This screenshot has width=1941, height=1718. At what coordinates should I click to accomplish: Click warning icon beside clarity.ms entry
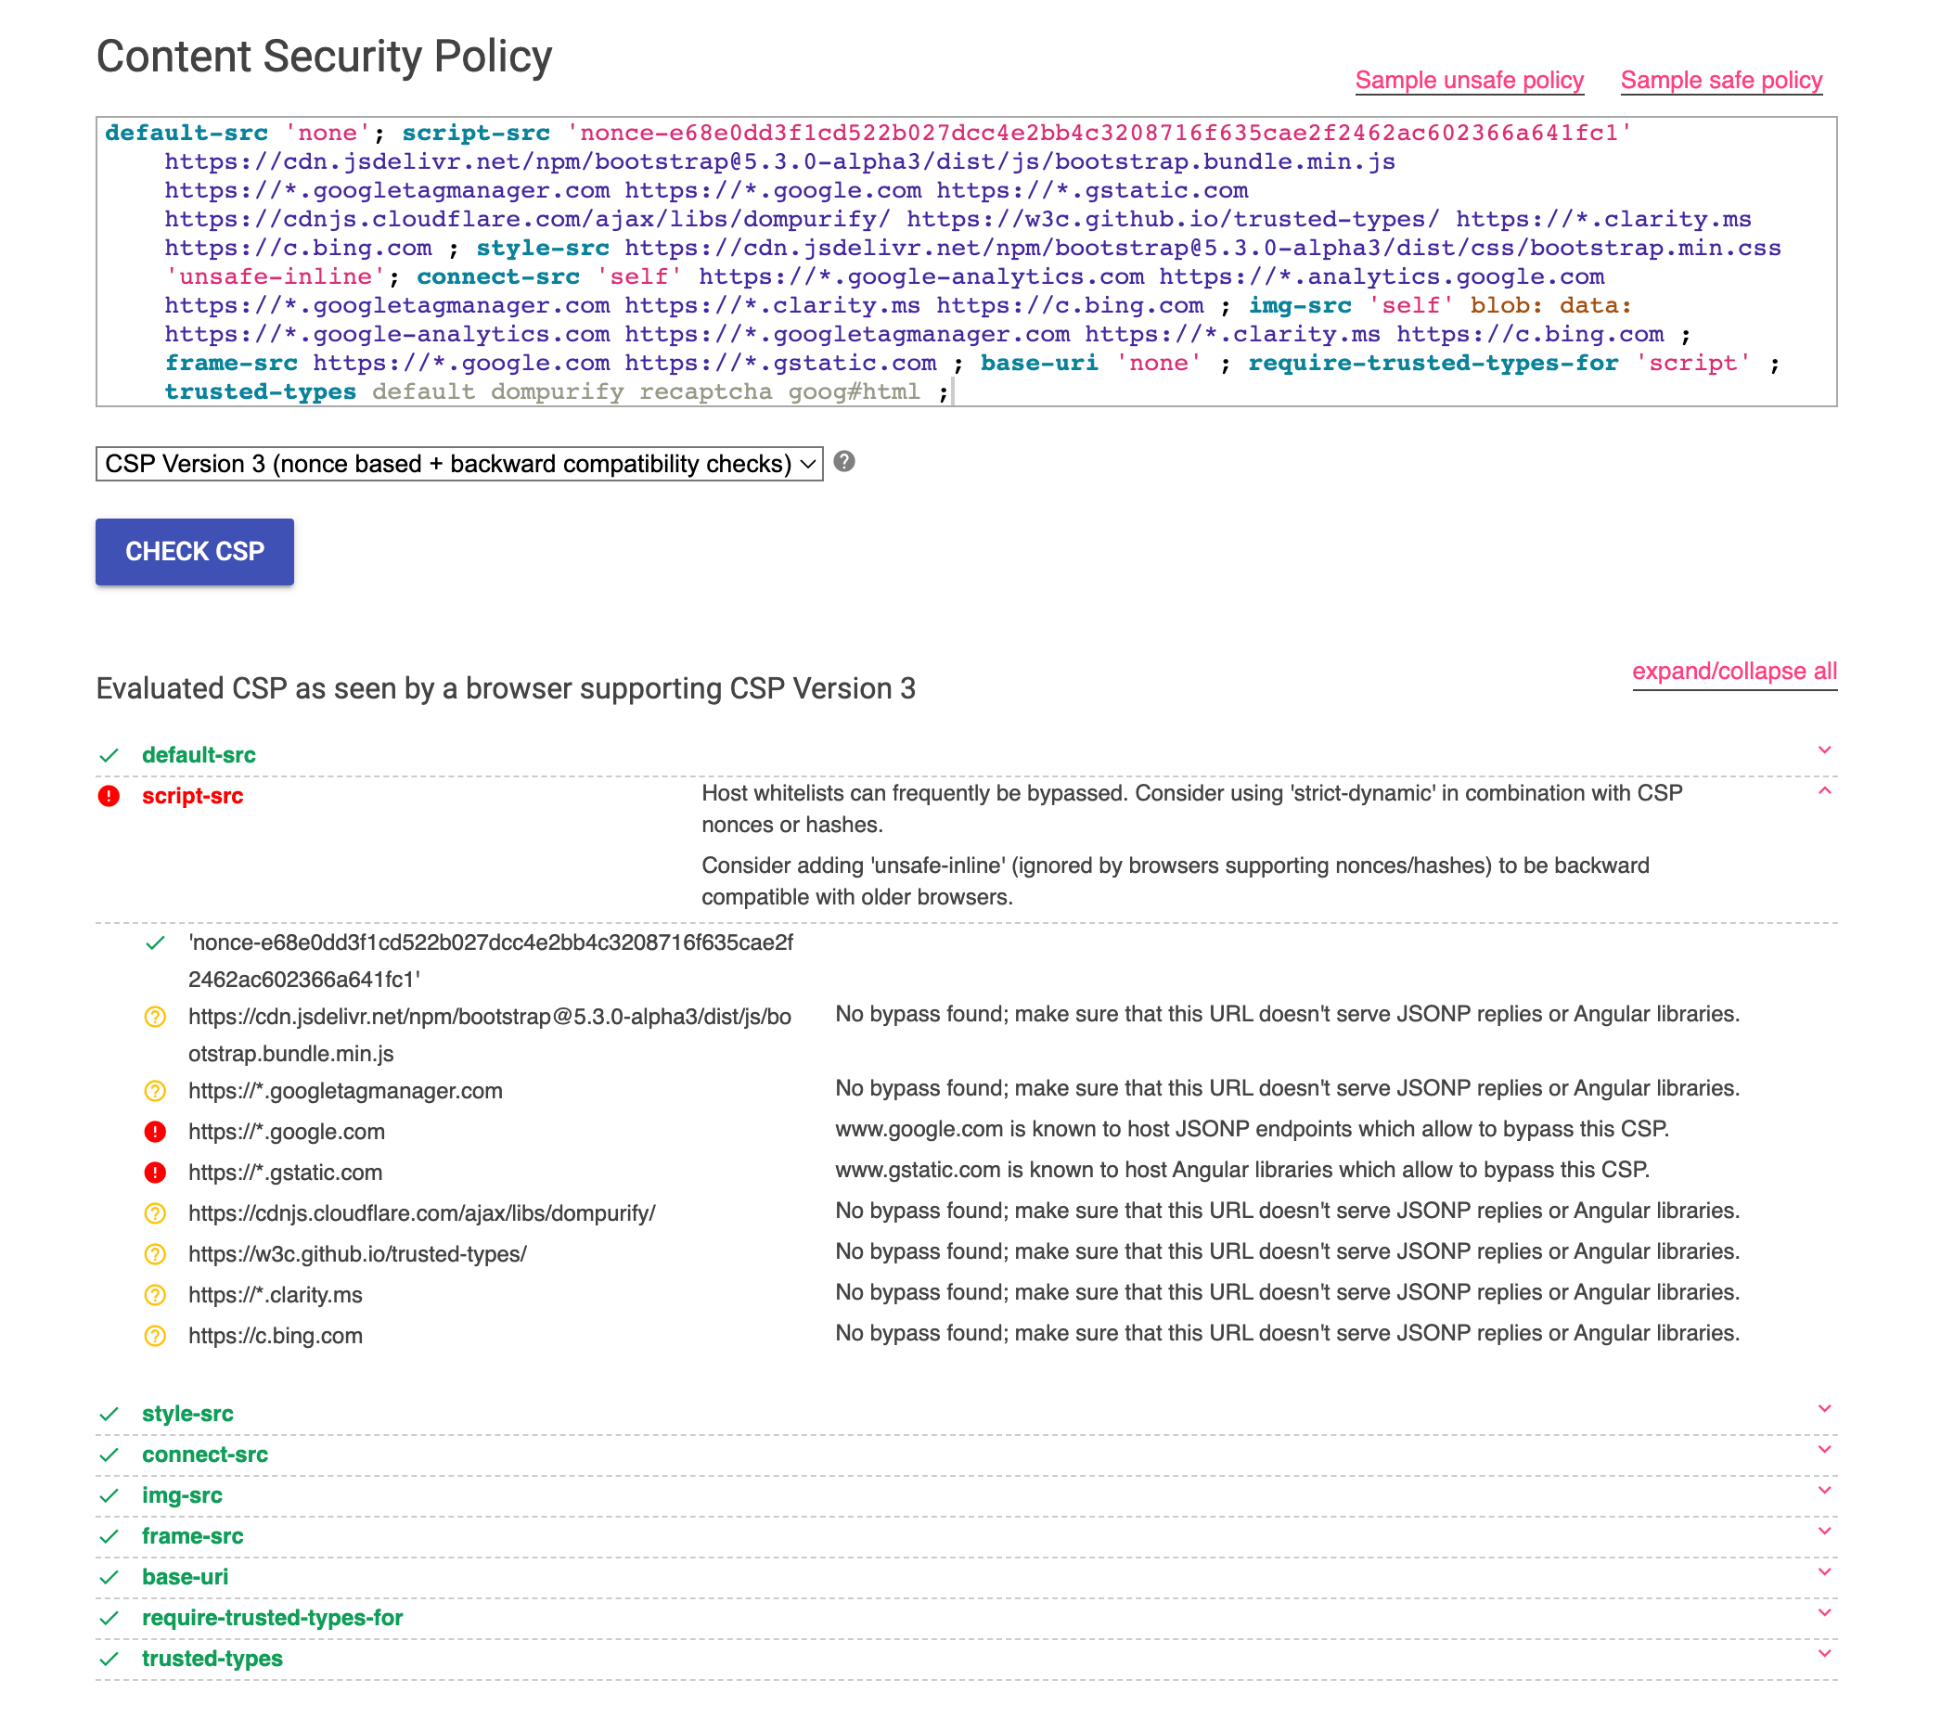(x=155, y=1295)
